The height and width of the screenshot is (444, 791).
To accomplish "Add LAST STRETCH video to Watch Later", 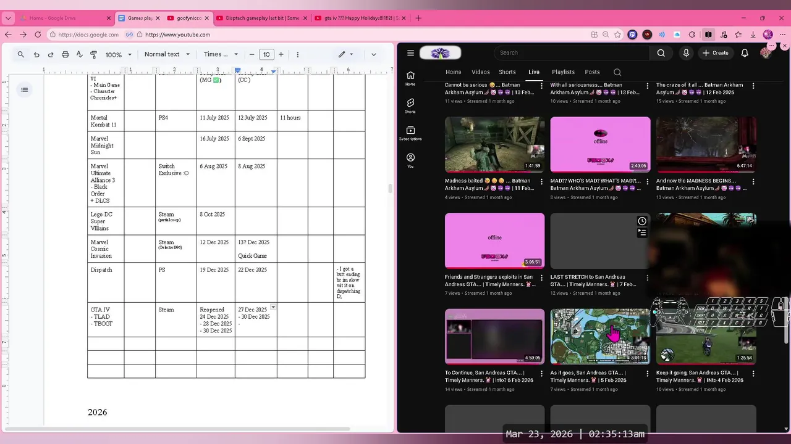I will coord(642,221).
